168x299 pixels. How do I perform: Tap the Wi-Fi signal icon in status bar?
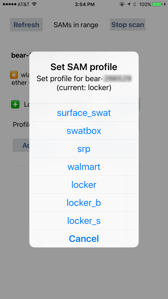point(34,4)
